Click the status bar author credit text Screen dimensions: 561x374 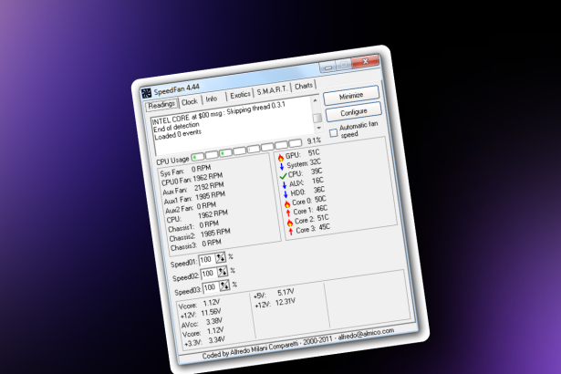pos(298,343)
